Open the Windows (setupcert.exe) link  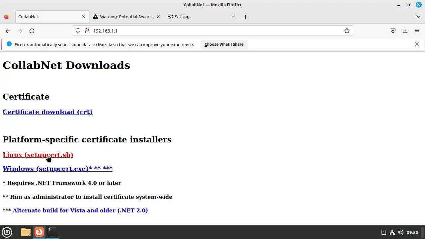[57, 169]
